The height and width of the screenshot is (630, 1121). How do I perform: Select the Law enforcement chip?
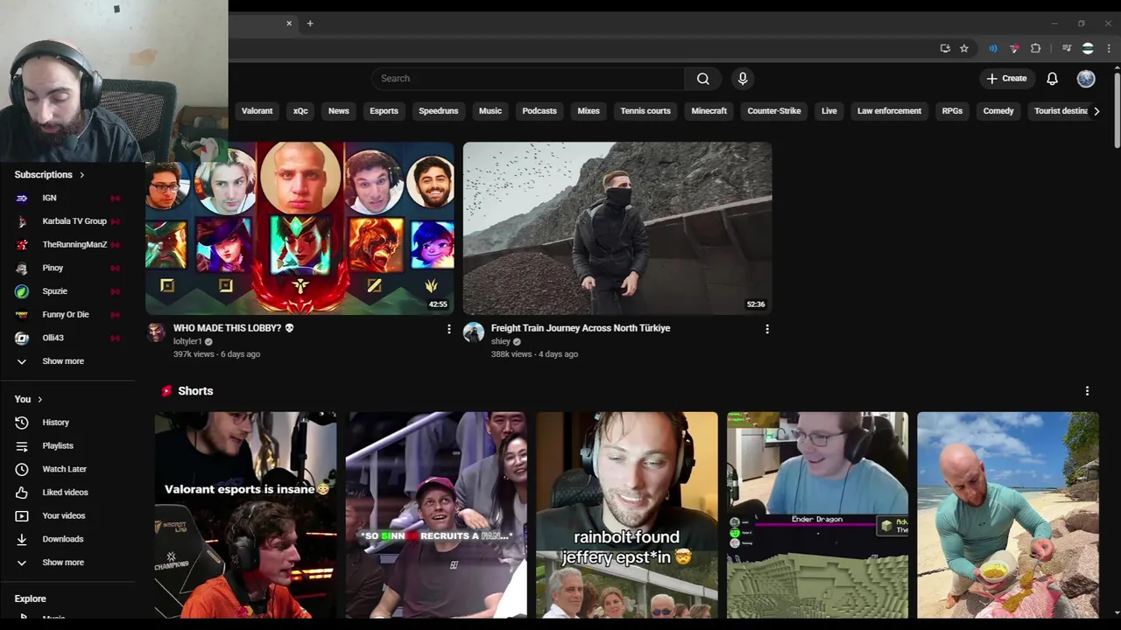889,111
